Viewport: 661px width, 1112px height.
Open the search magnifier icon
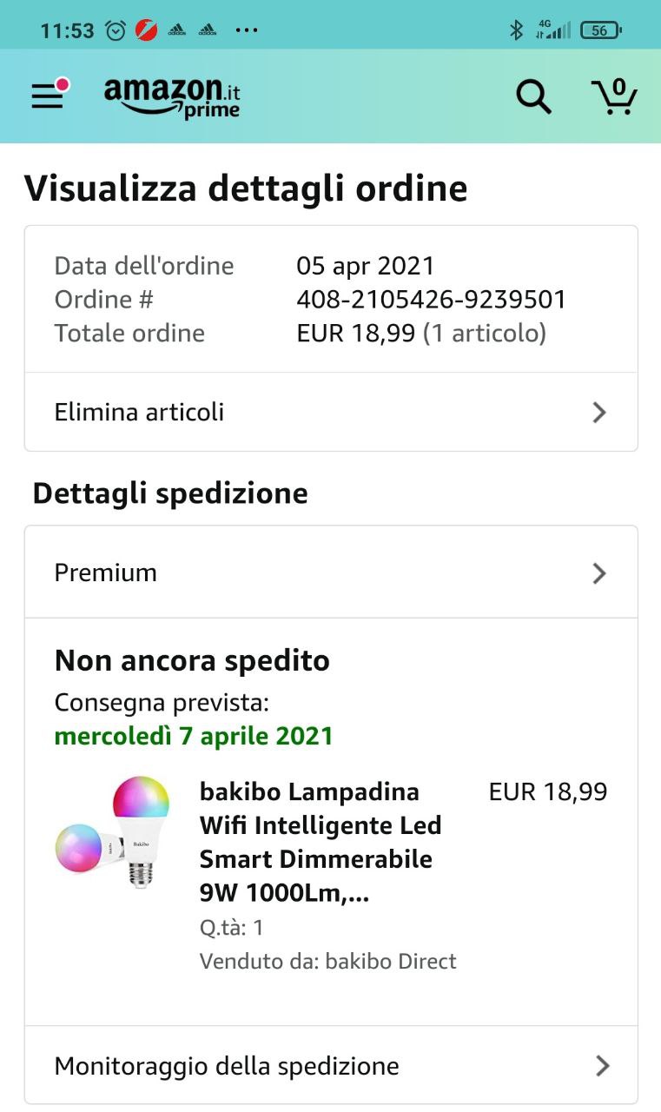click(x=533, y=96)
